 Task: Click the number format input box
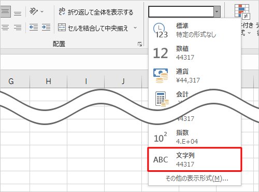coord(181,12)
